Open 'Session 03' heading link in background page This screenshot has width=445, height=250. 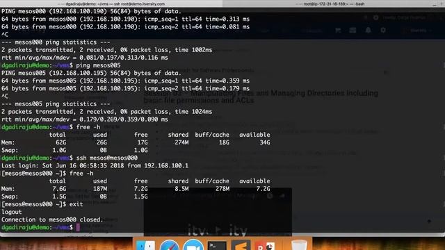point(261,97)
